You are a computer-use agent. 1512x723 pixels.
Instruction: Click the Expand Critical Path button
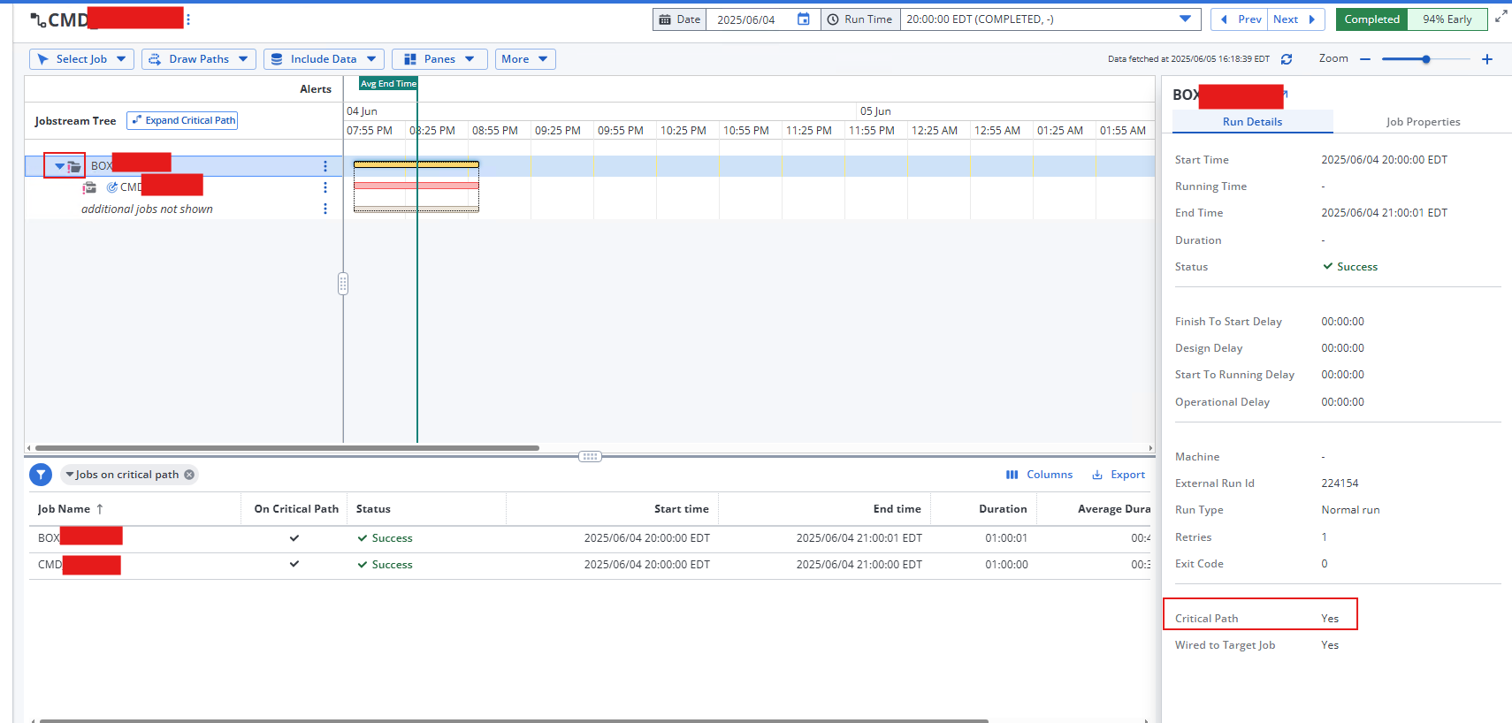click(182, 120)
